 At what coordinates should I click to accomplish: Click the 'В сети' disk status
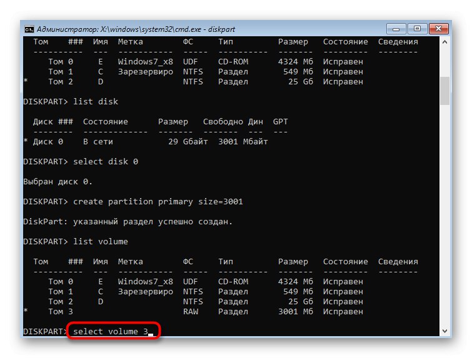[98, 142]
